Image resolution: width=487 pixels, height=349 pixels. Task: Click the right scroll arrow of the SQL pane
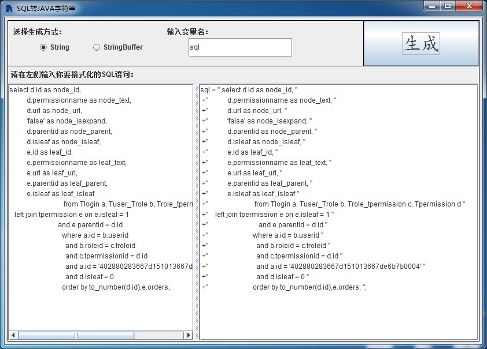pos(188,335)
